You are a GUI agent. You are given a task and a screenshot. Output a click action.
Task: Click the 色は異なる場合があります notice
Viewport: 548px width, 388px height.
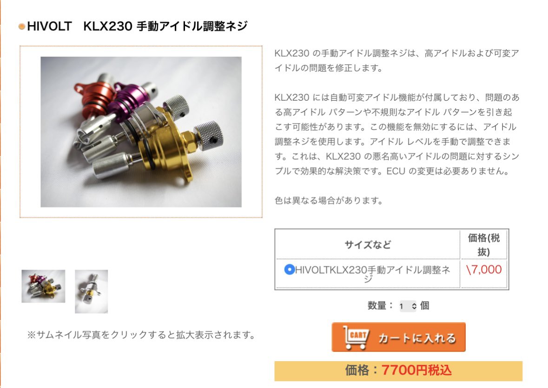tap(329, 200)
